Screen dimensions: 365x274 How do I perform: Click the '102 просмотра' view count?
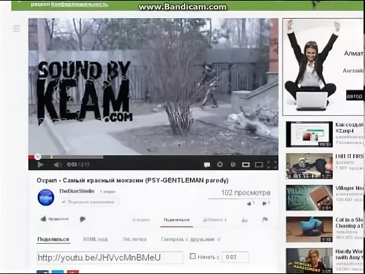246,193
